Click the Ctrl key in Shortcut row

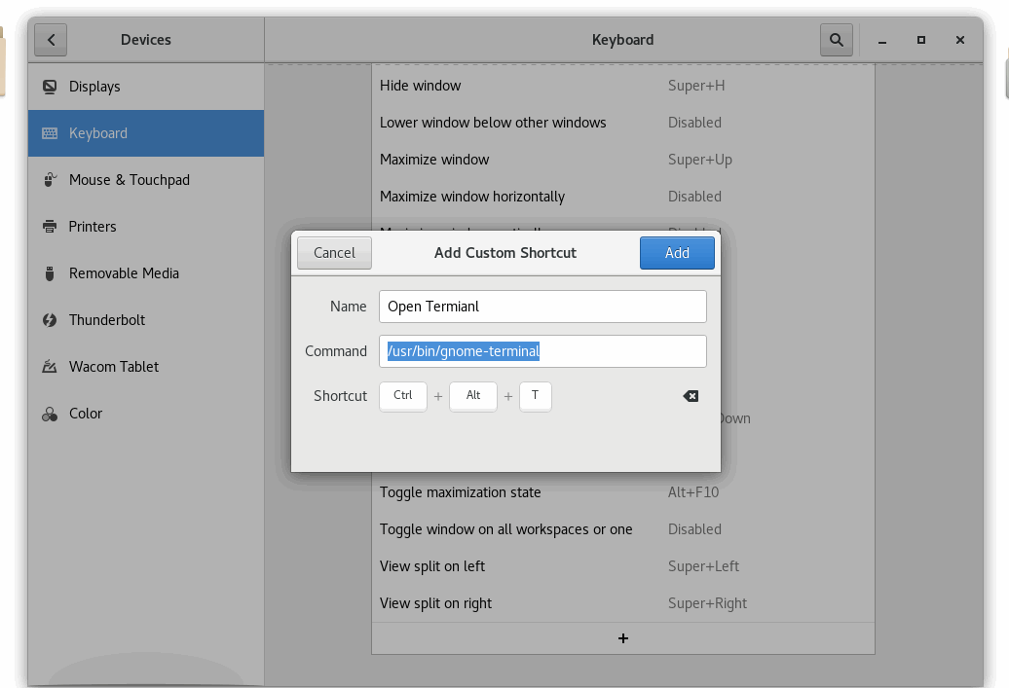click(x=403, y=396)
